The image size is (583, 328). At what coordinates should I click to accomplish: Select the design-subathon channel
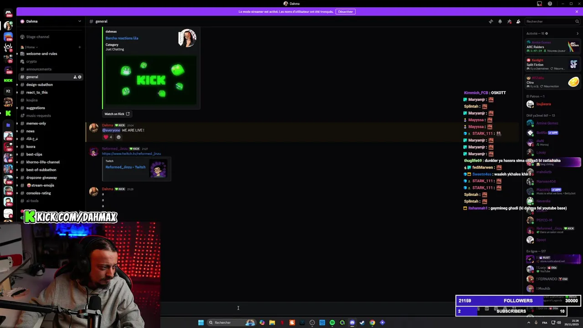(x=51, y=85)
